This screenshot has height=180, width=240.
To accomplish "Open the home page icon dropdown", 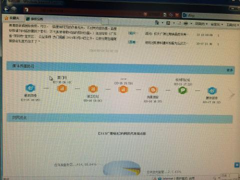I will pos(162,23).
